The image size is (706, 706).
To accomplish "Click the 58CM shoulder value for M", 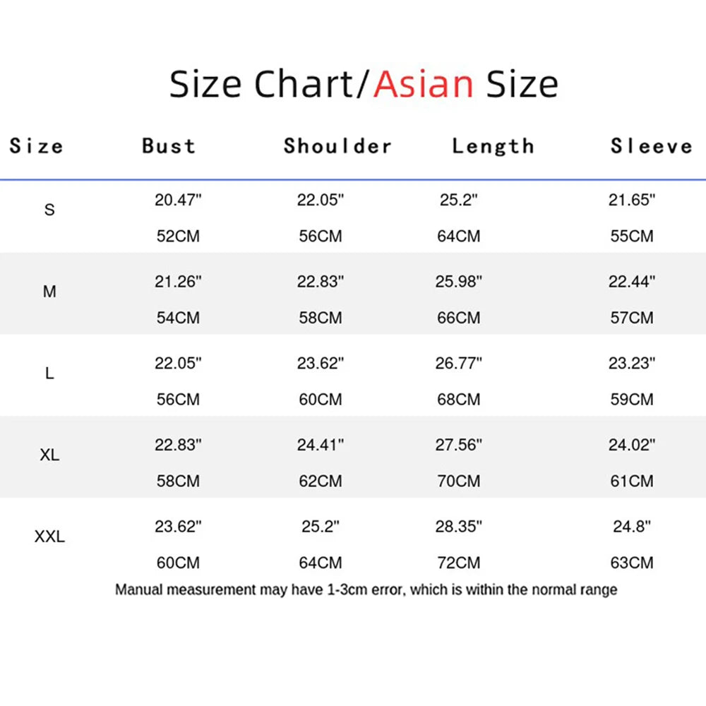I will pyautogui.click(x=321, y=318).
